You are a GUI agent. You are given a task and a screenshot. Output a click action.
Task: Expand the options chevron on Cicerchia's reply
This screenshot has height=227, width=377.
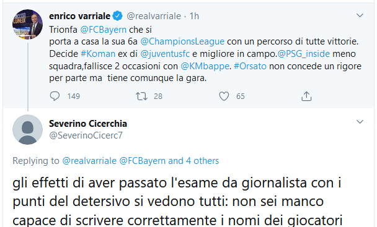(x=360, y=122)
